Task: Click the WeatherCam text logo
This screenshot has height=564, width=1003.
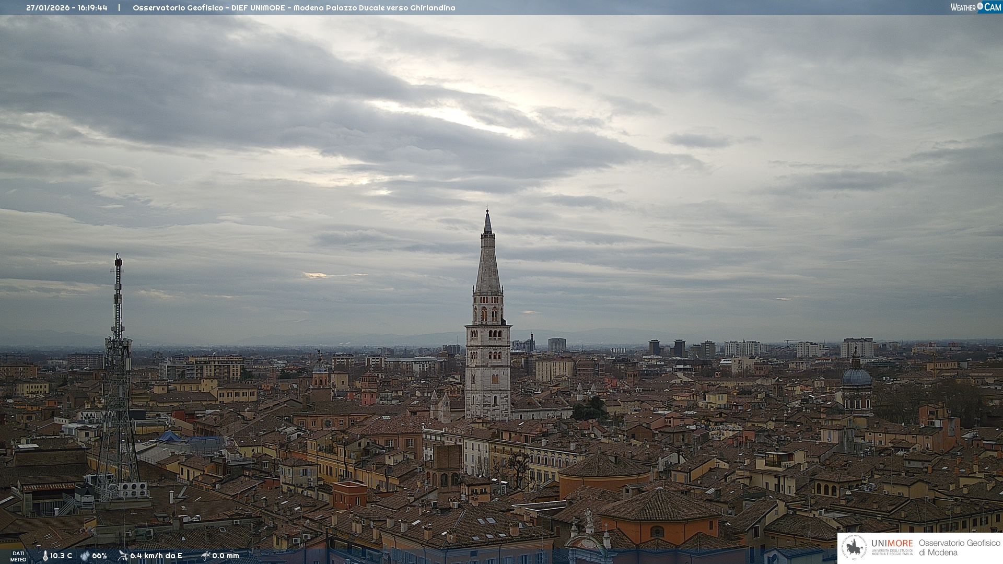Action: click(963, 7)
